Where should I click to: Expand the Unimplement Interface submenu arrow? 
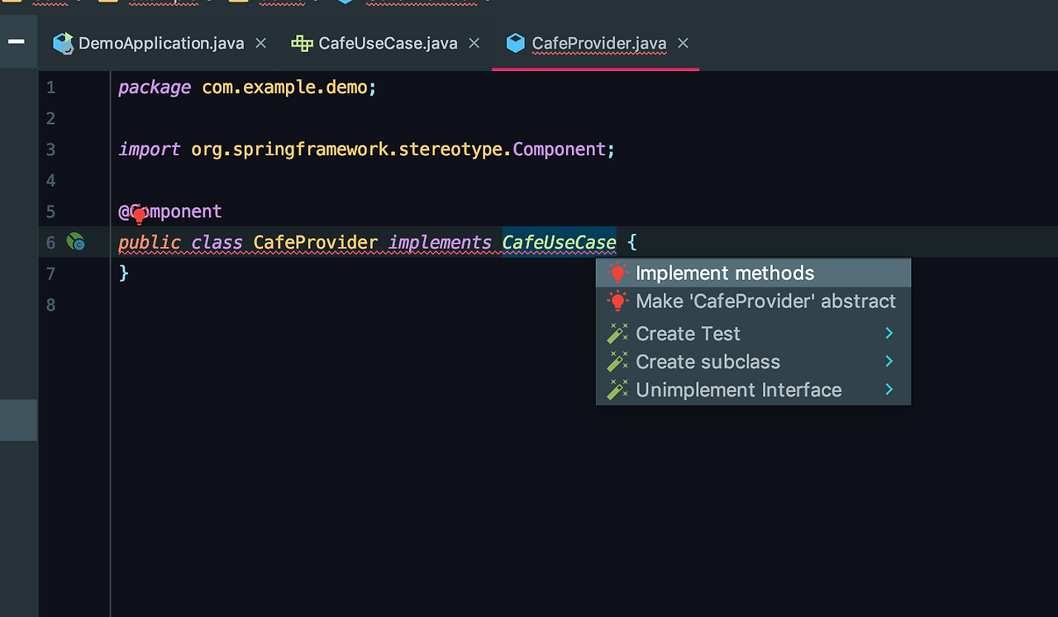(x=889, y=389)
